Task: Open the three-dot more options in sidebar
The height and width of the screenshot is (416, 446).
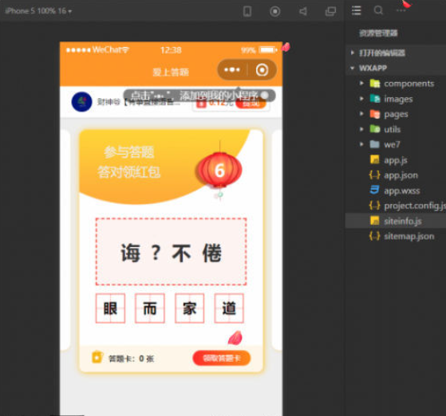Action: click(x=401, y=10)
